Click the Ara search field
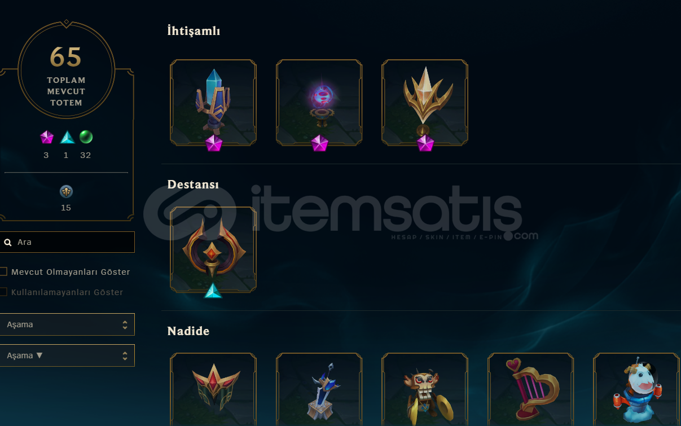Image resolution: width=681 pixels, height=426 pixels. coord(67,242)
